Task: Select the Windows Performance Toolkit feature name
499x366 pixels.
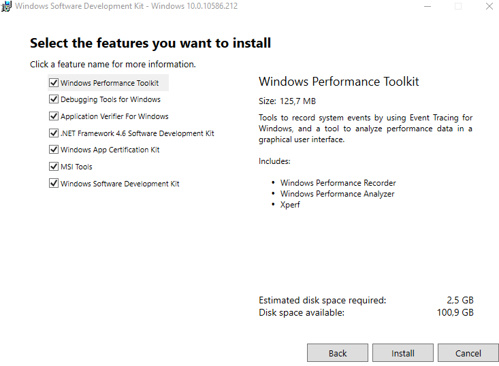Action: click(110, 83)
